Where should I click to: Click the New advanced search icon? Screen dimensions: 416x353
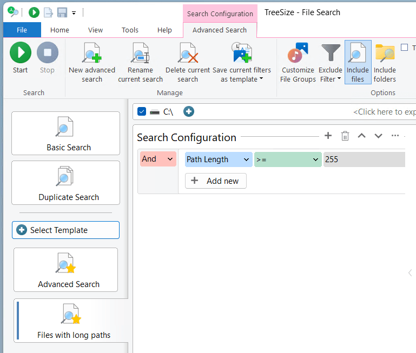coord(92,54)
